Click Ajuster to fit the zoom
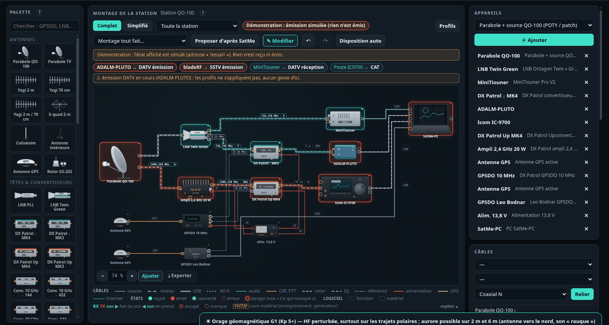Screen dimensions: 609x325 click(x=151, y=276)
